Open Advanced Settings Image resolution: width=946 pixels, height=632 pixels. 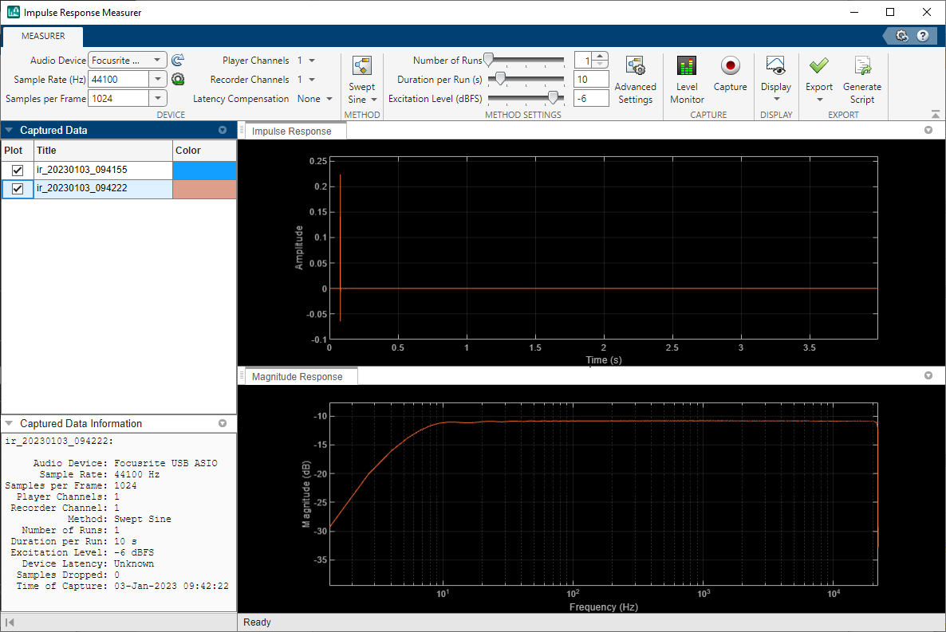635,77
